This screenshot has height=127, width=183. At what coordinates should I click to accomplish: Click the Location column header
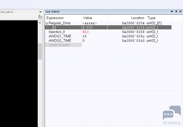pos(127,18)
